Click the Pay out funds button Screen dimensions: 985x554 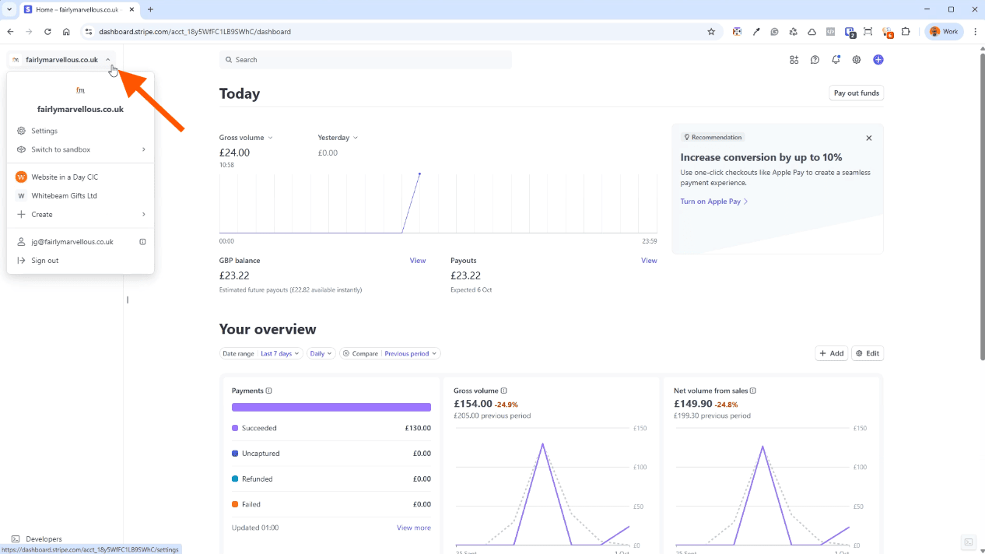pos(856,93)
